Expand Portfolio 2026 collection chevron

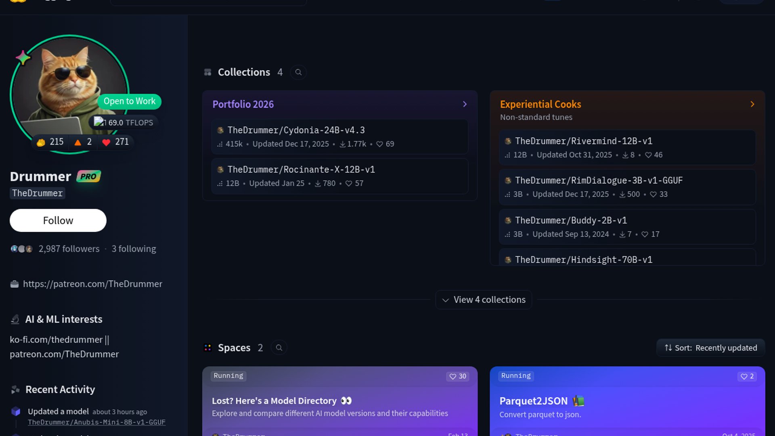click(x=465, y=104)
